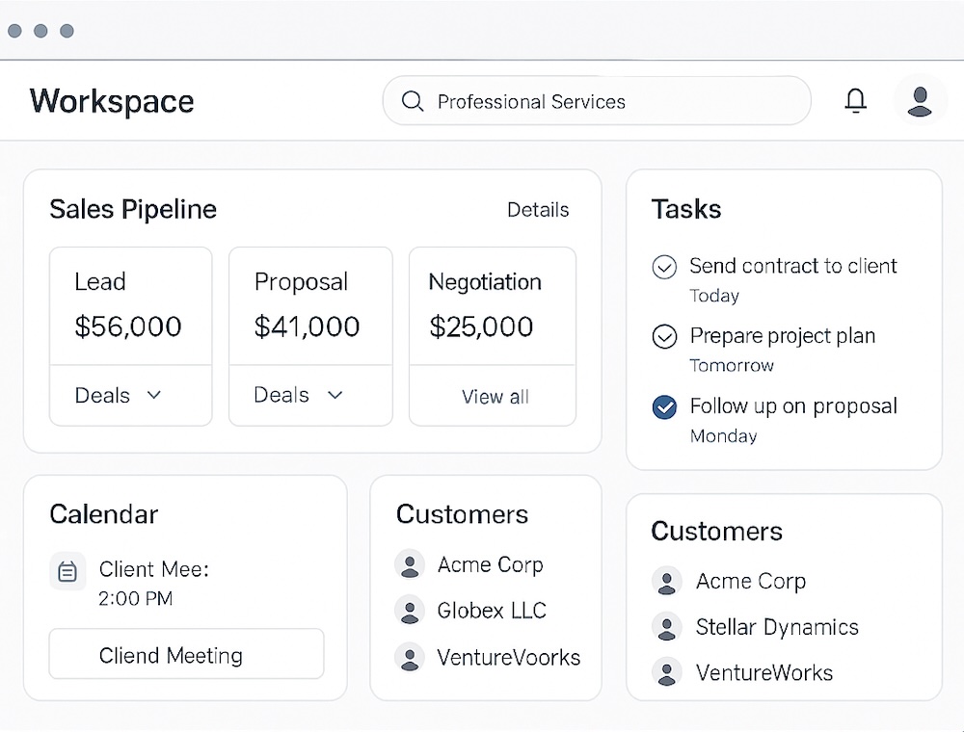Viewport: 964px width, 732px height.
Task: Uncheck Follow up on proposal task
Action: [664, 407]
